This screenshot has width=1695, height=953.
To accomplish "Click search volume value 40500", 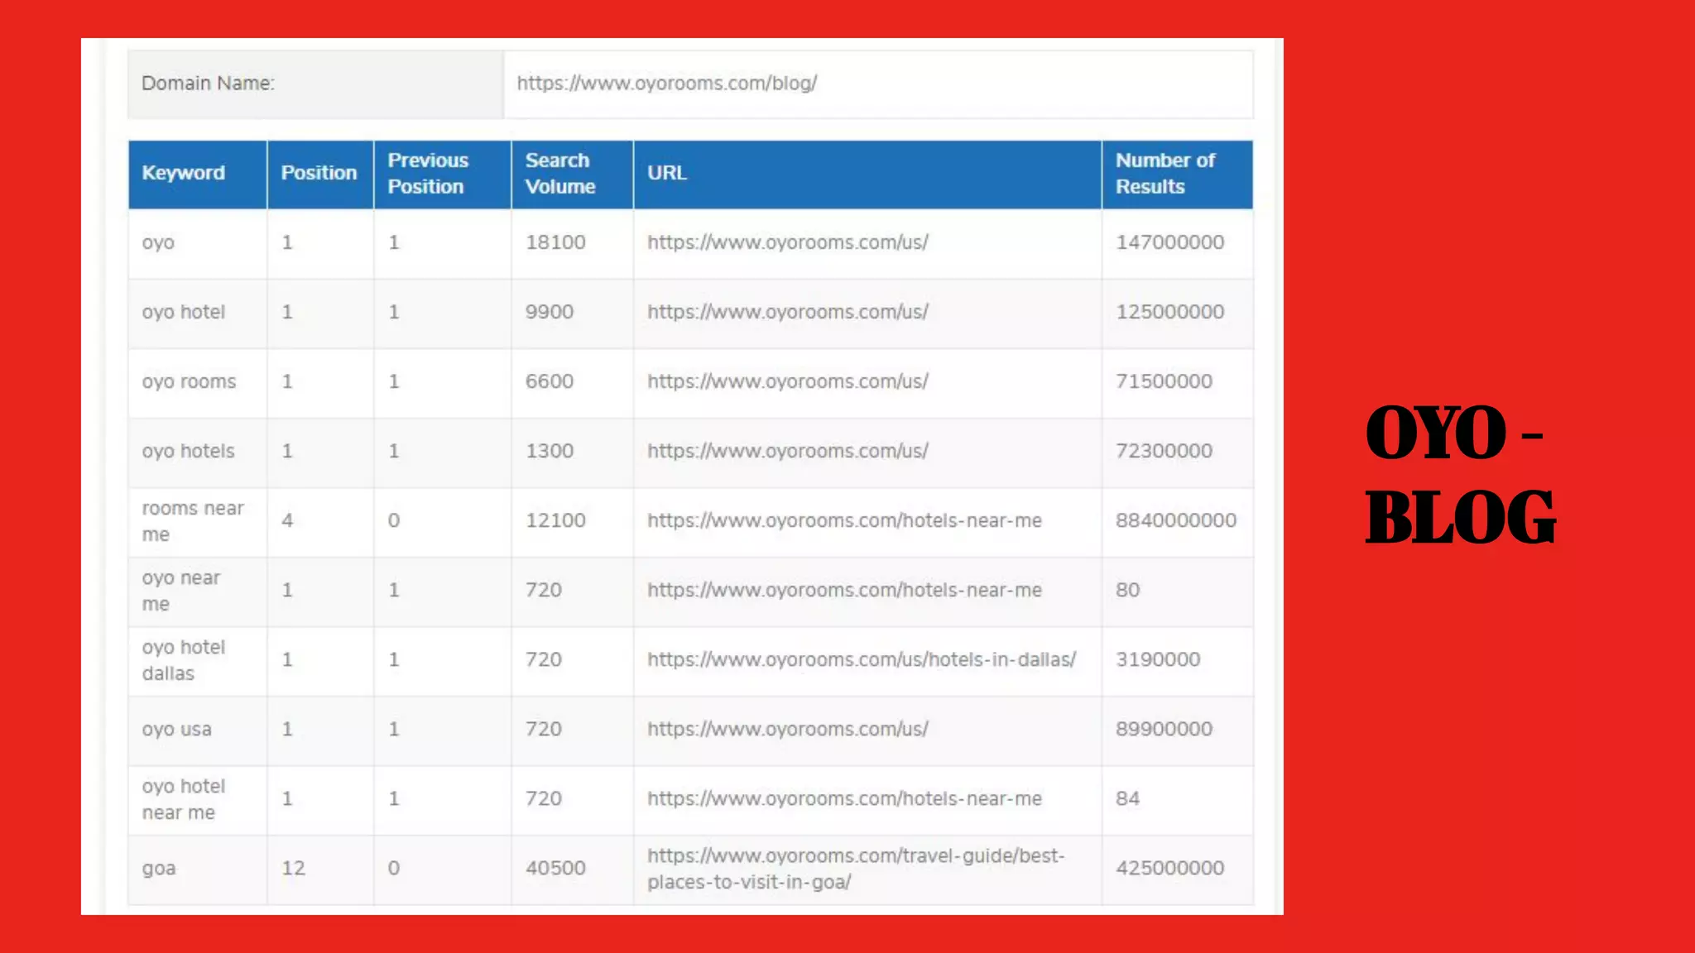I will 555,868.
